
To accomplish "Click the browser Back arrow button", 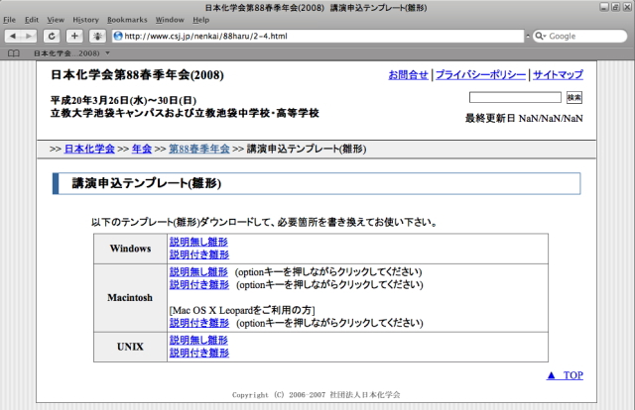I will (x=14, y=36).
